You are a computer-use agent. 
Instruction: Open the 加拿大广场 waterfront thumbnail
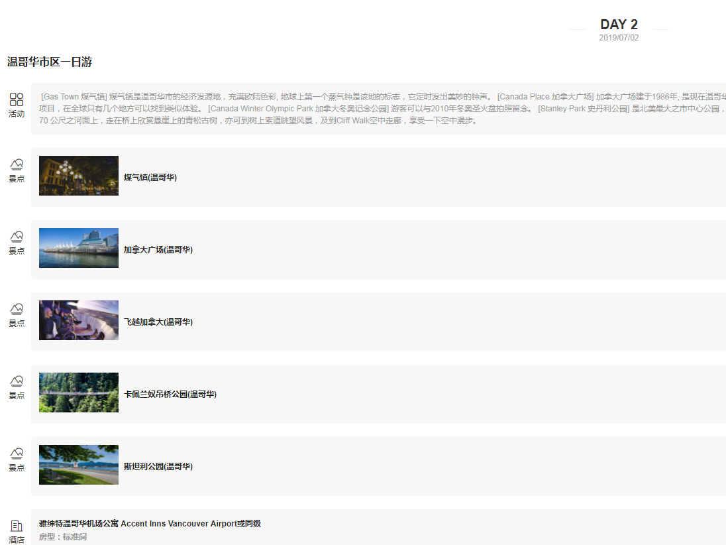[79, 248]
